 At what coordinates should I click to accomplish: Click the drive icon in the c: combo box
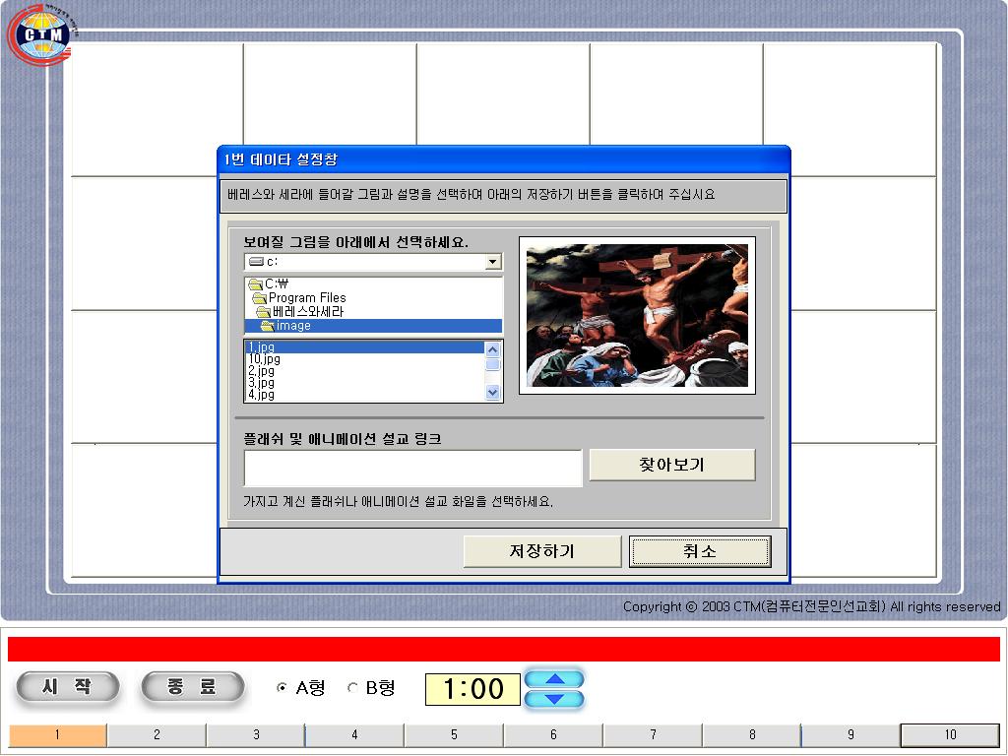257,262
